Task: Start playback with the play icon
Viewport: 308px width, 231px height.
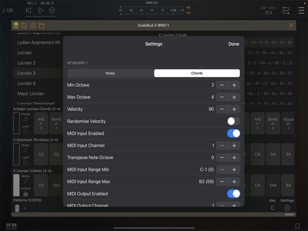Action: click(x=40, y=11)
